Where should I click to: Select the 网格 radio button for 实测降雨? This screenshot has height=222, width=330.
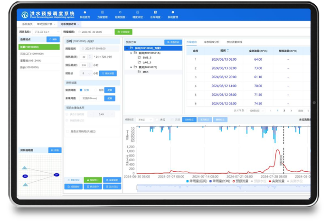coord(95,89)
